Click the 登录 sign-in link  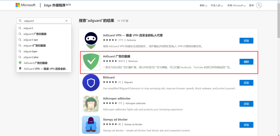pos(251,5)
